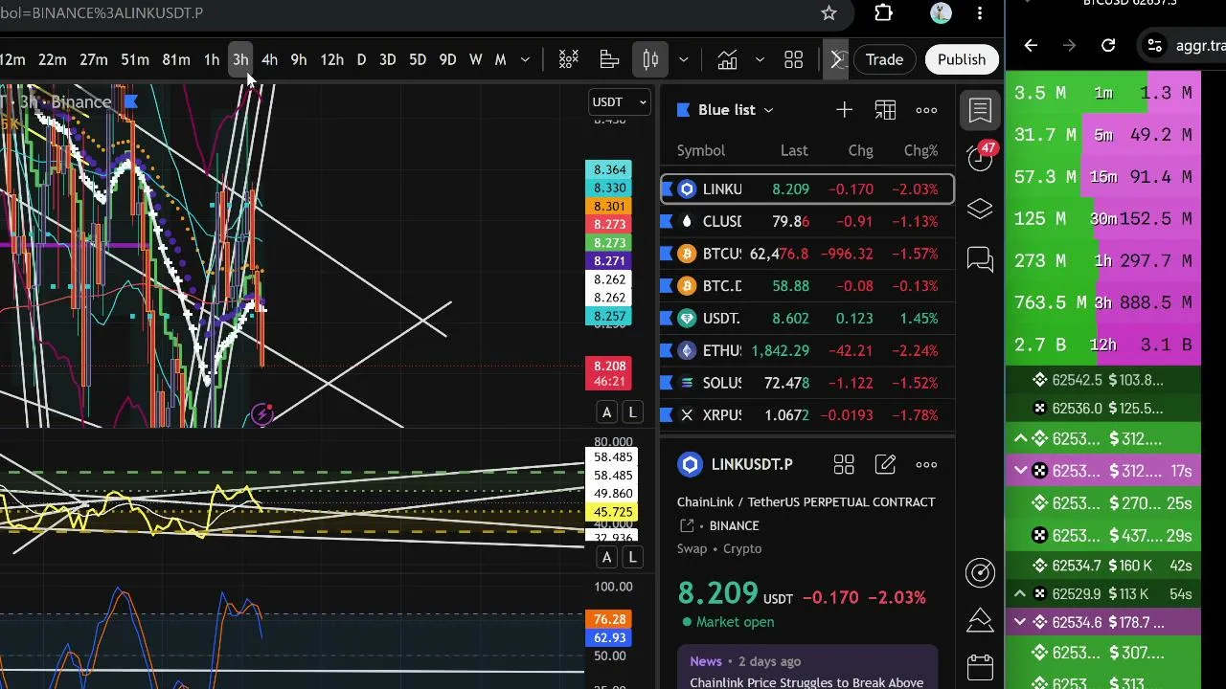Go back in the aggr.trade window
Image resolution: width=1226 pixels, height=689 pixels.
click(x=1031, y=45)
